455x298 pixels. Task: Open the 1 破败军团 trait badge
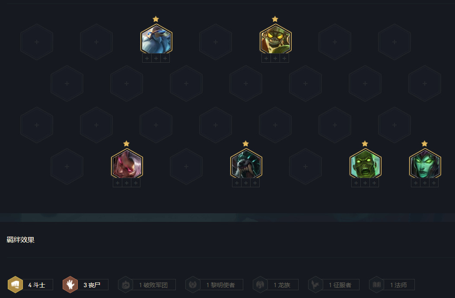pyautogui.click(x=147, y=285)
